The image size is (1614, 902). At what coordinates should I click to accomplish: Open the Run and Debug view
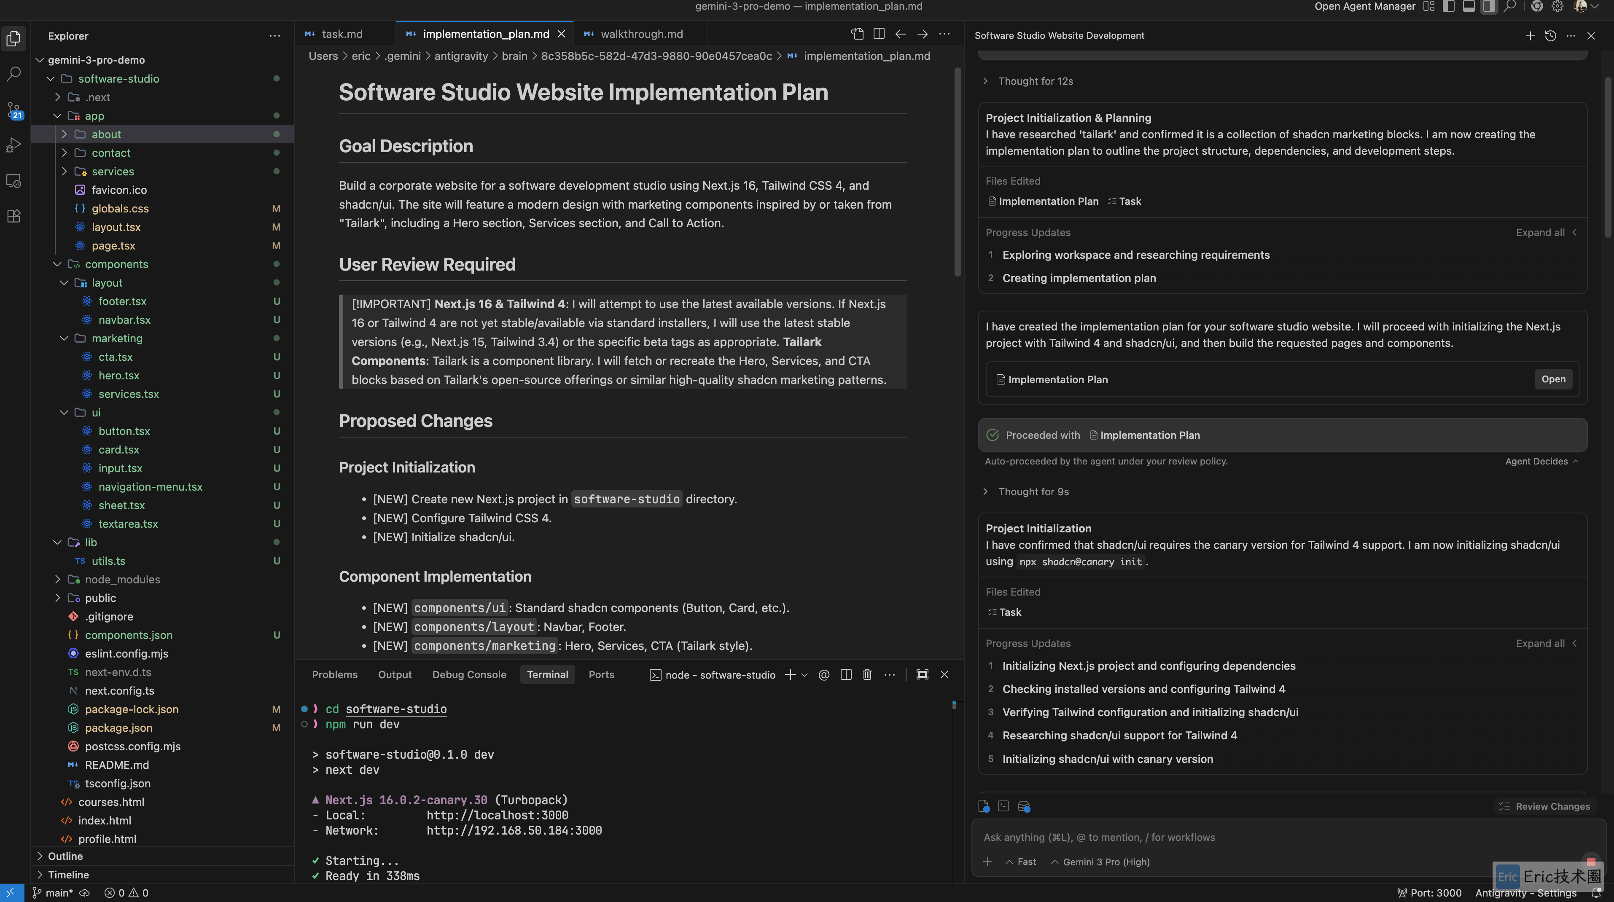click(14, 145)
